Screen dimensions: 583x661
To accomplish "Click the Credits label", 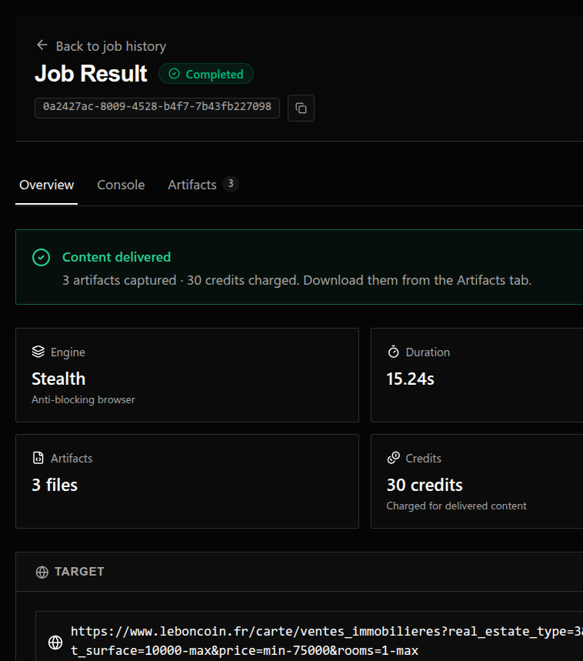I will 423,458.
